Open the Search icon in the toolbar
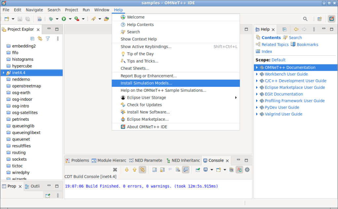The width and height of the screenshot is (338, 209). pyautogui.click(x=305, y=19)
